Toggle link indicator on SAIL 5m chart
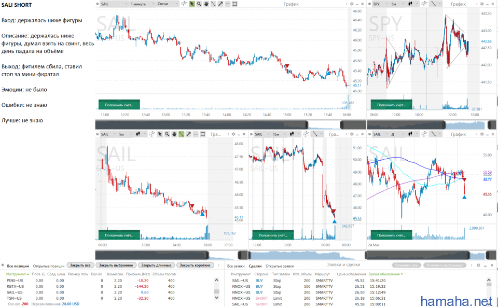 tap(97, 134)
